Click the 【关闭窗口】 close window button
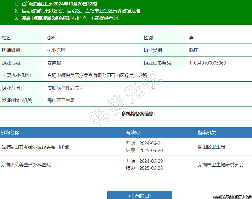The width and height of the screenshot is (252, 199). (140, 196)
